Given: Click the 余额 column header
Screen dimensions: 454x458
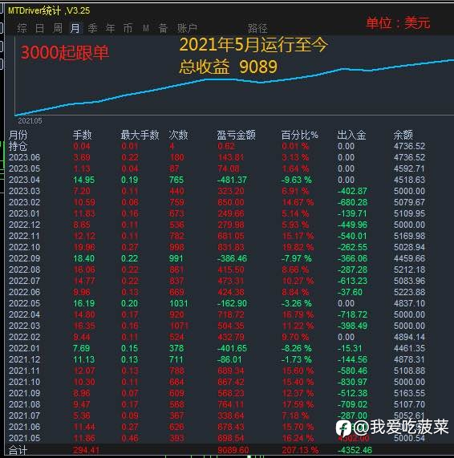Looking at the screenshot, I should (x=403, y=135).
